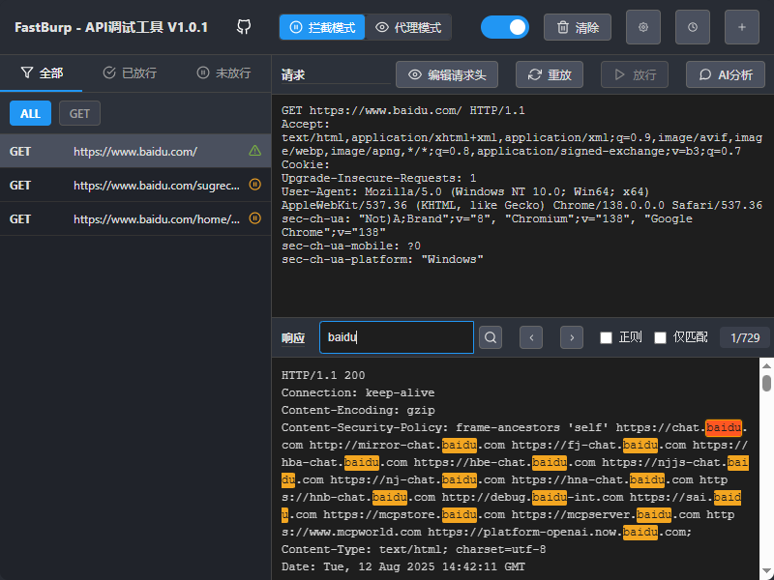The height and width of the screenshot is (580, 774).
Task: Select the 已放行 released tab
Action: tap(130, 73)
